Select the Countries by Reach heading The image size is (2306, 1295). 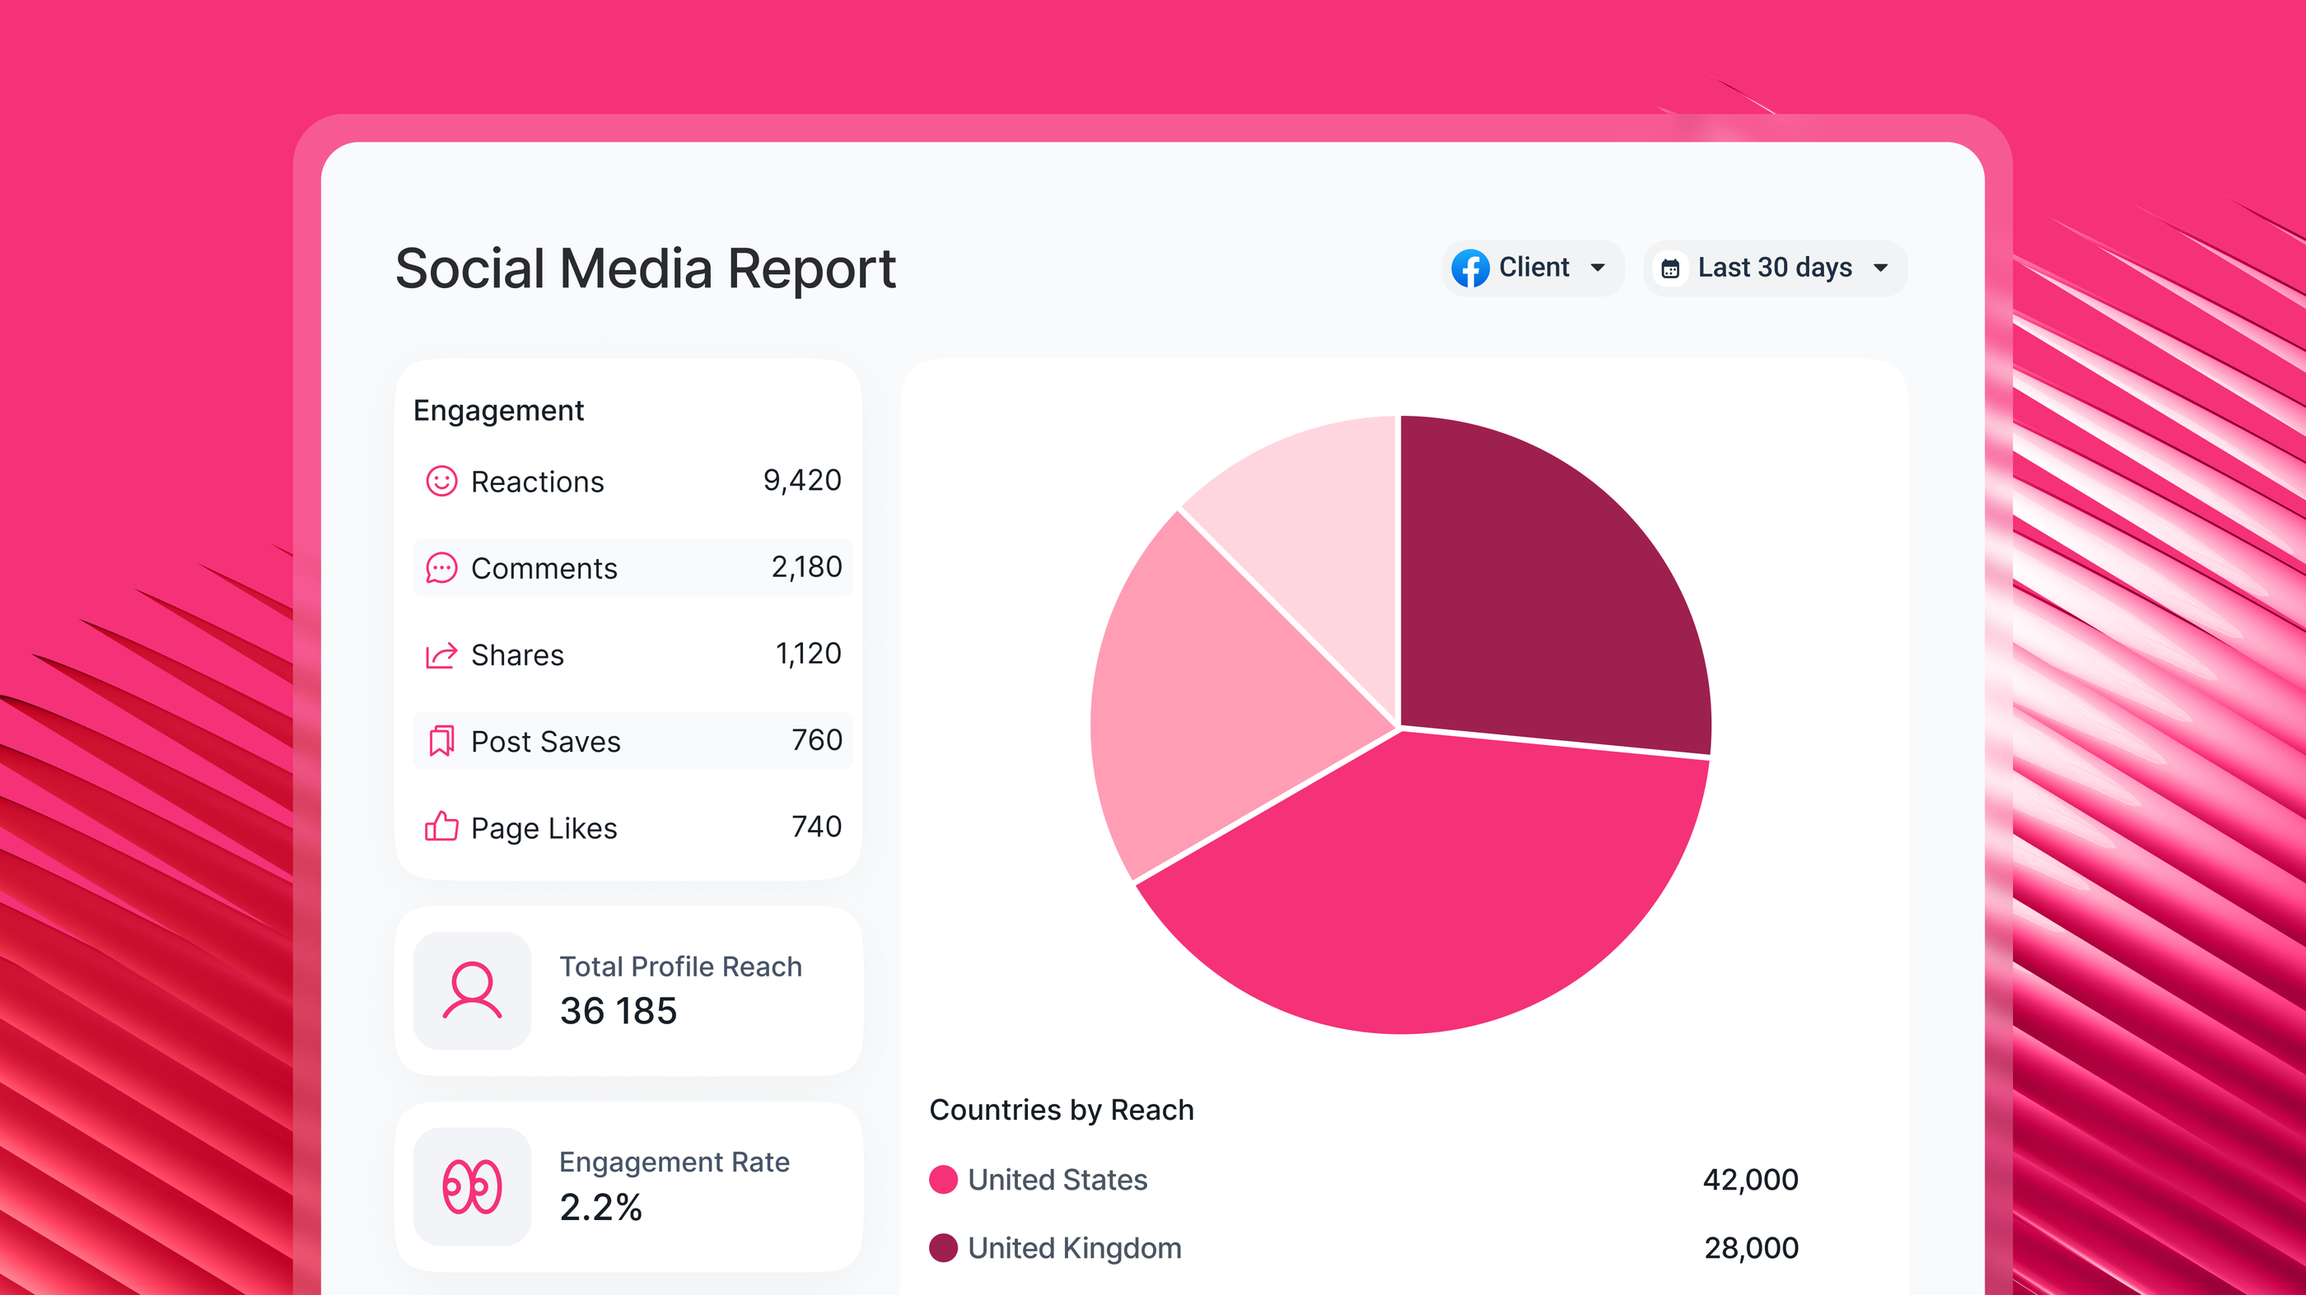(x=1062, y=1109)
